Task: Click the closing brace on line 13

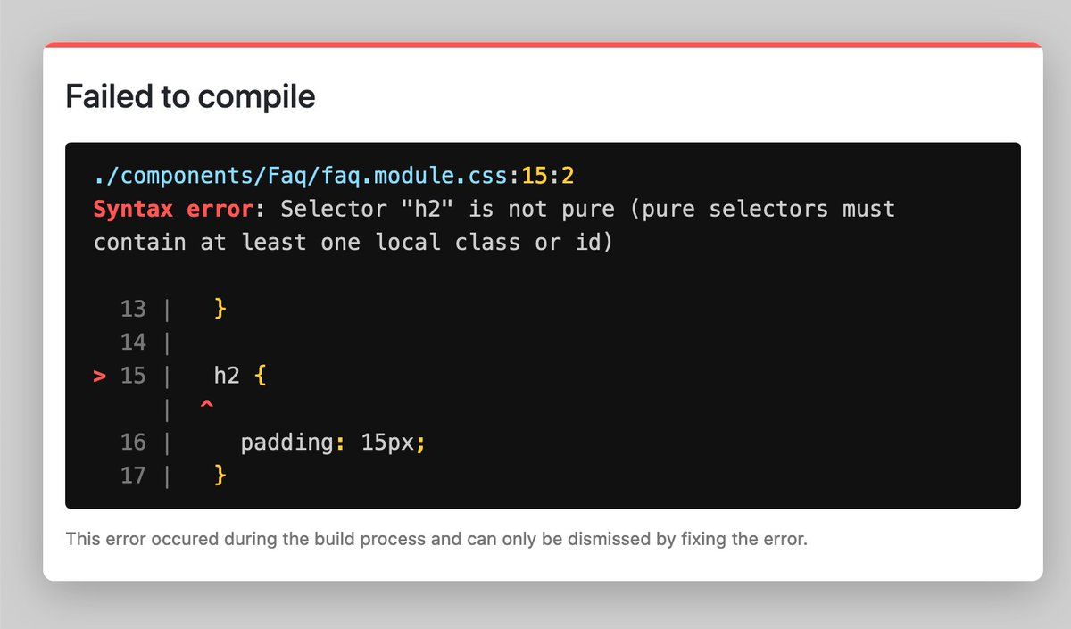Action: (x=220, y=310)
